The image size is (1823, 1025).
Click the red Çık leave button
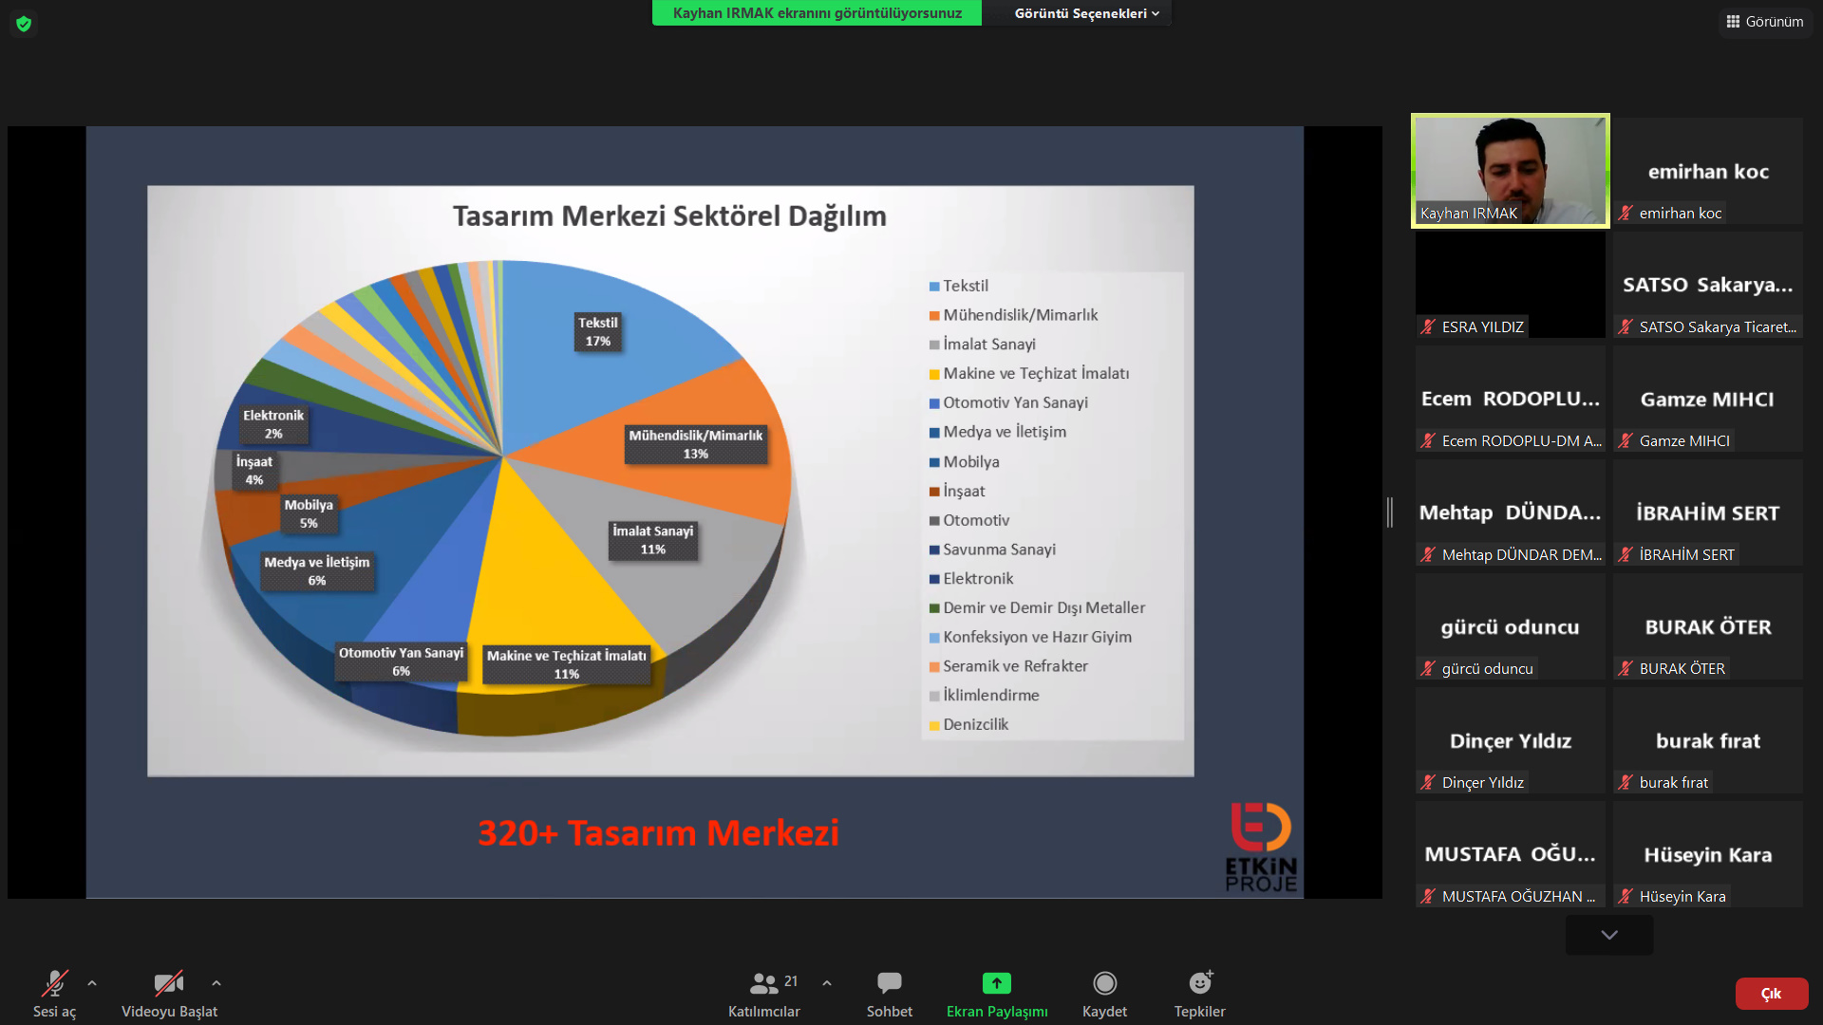(1771, 994)
